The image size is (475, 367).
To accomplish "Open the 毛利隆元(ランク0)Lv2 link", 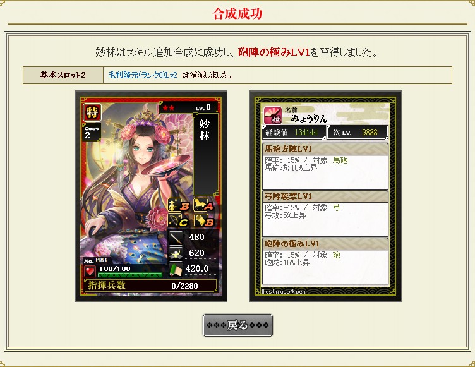I will [143, 75].
